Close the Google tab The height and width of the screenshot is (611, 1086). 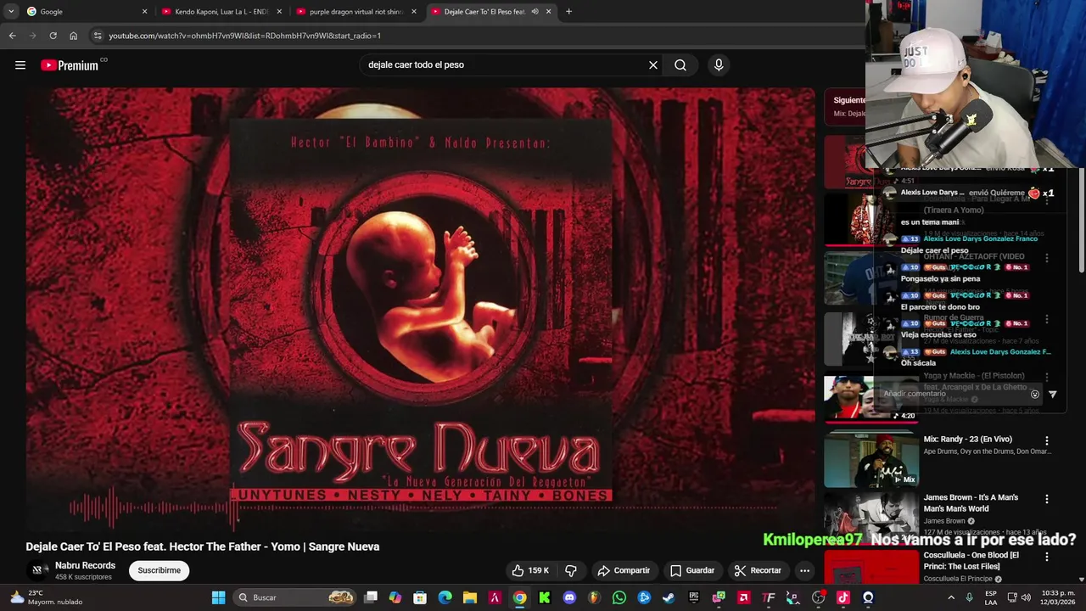click(x=144, y=12)
